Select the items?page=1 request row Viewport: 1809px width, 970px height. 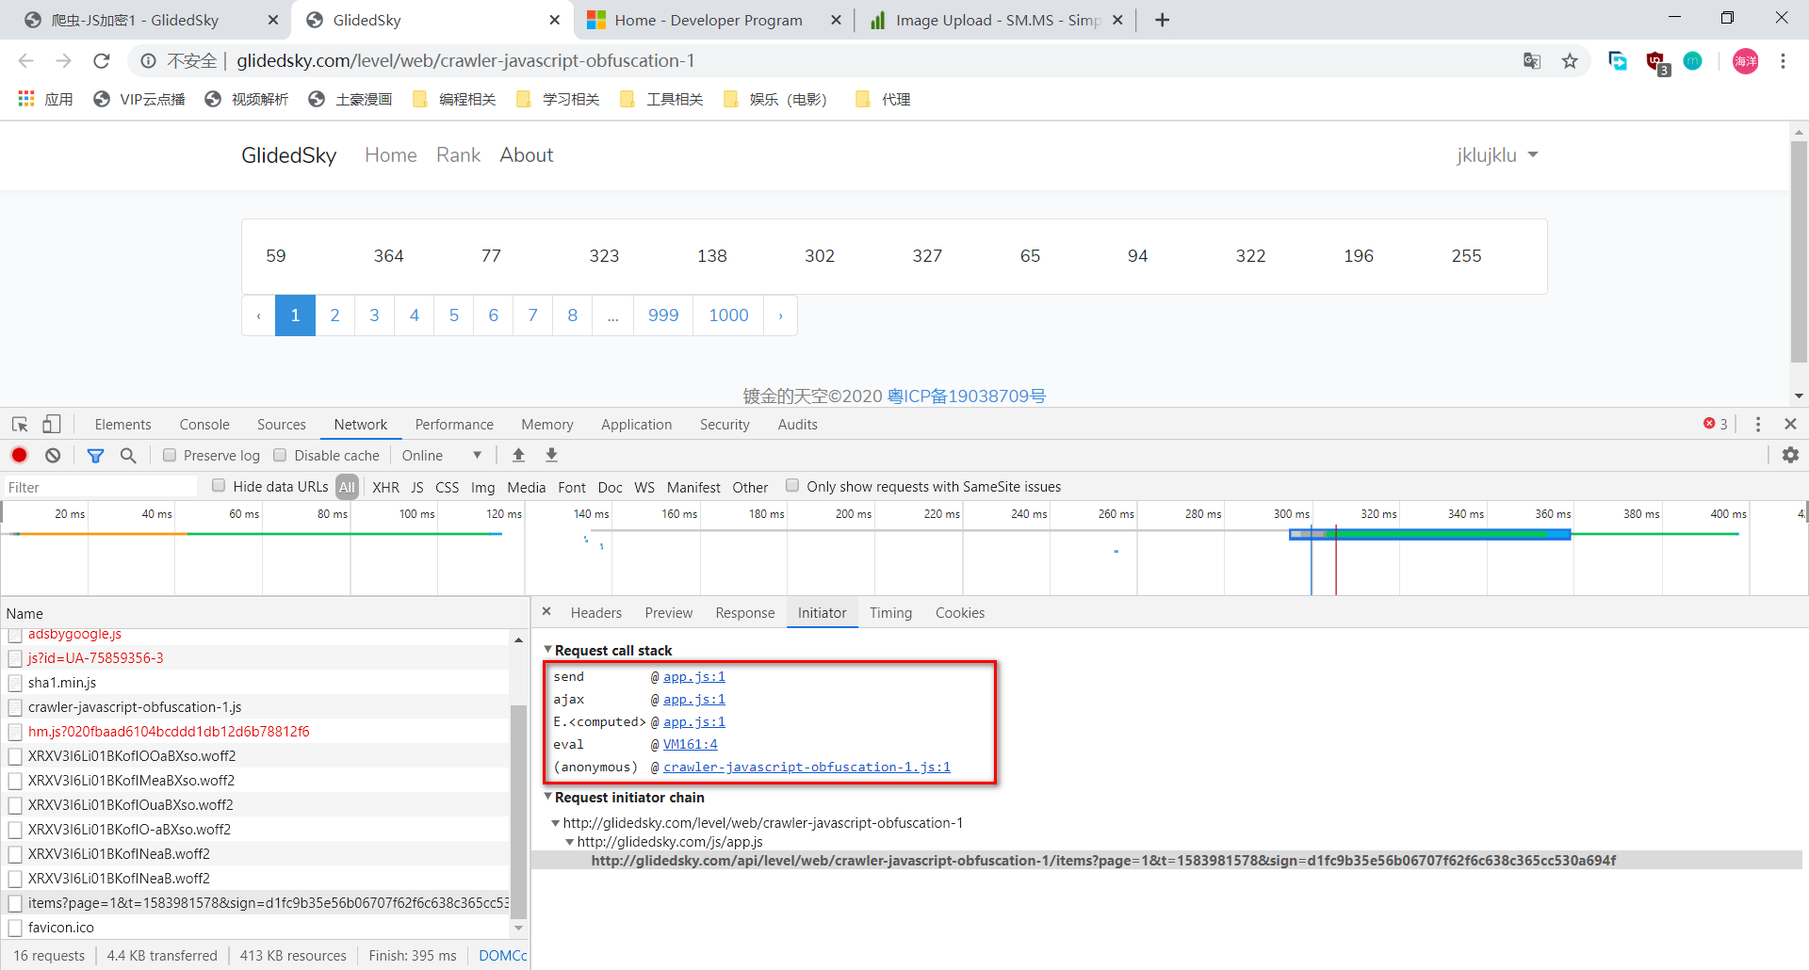pos(256,903)
